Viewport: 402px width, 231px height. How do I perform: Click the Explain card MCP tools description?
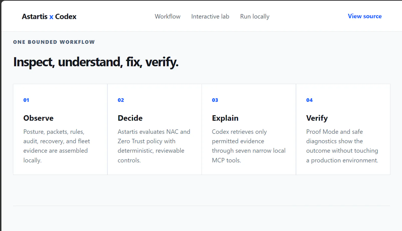point(249,146)
